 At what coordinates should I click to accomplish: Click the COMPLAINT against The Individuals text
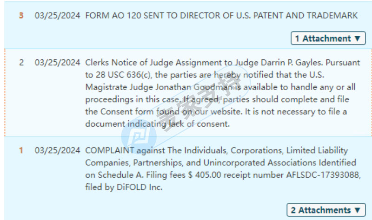pyautogui.click(x=223, y=168)
